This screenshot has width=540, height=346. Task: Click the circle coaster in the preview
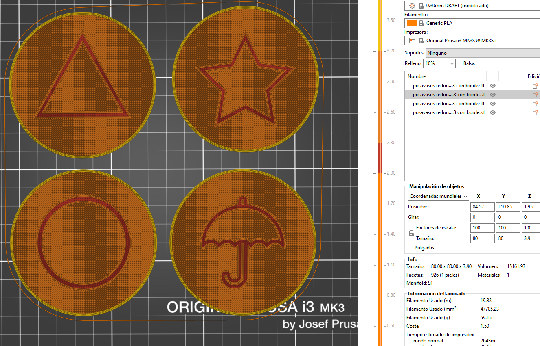pos(84,242)
